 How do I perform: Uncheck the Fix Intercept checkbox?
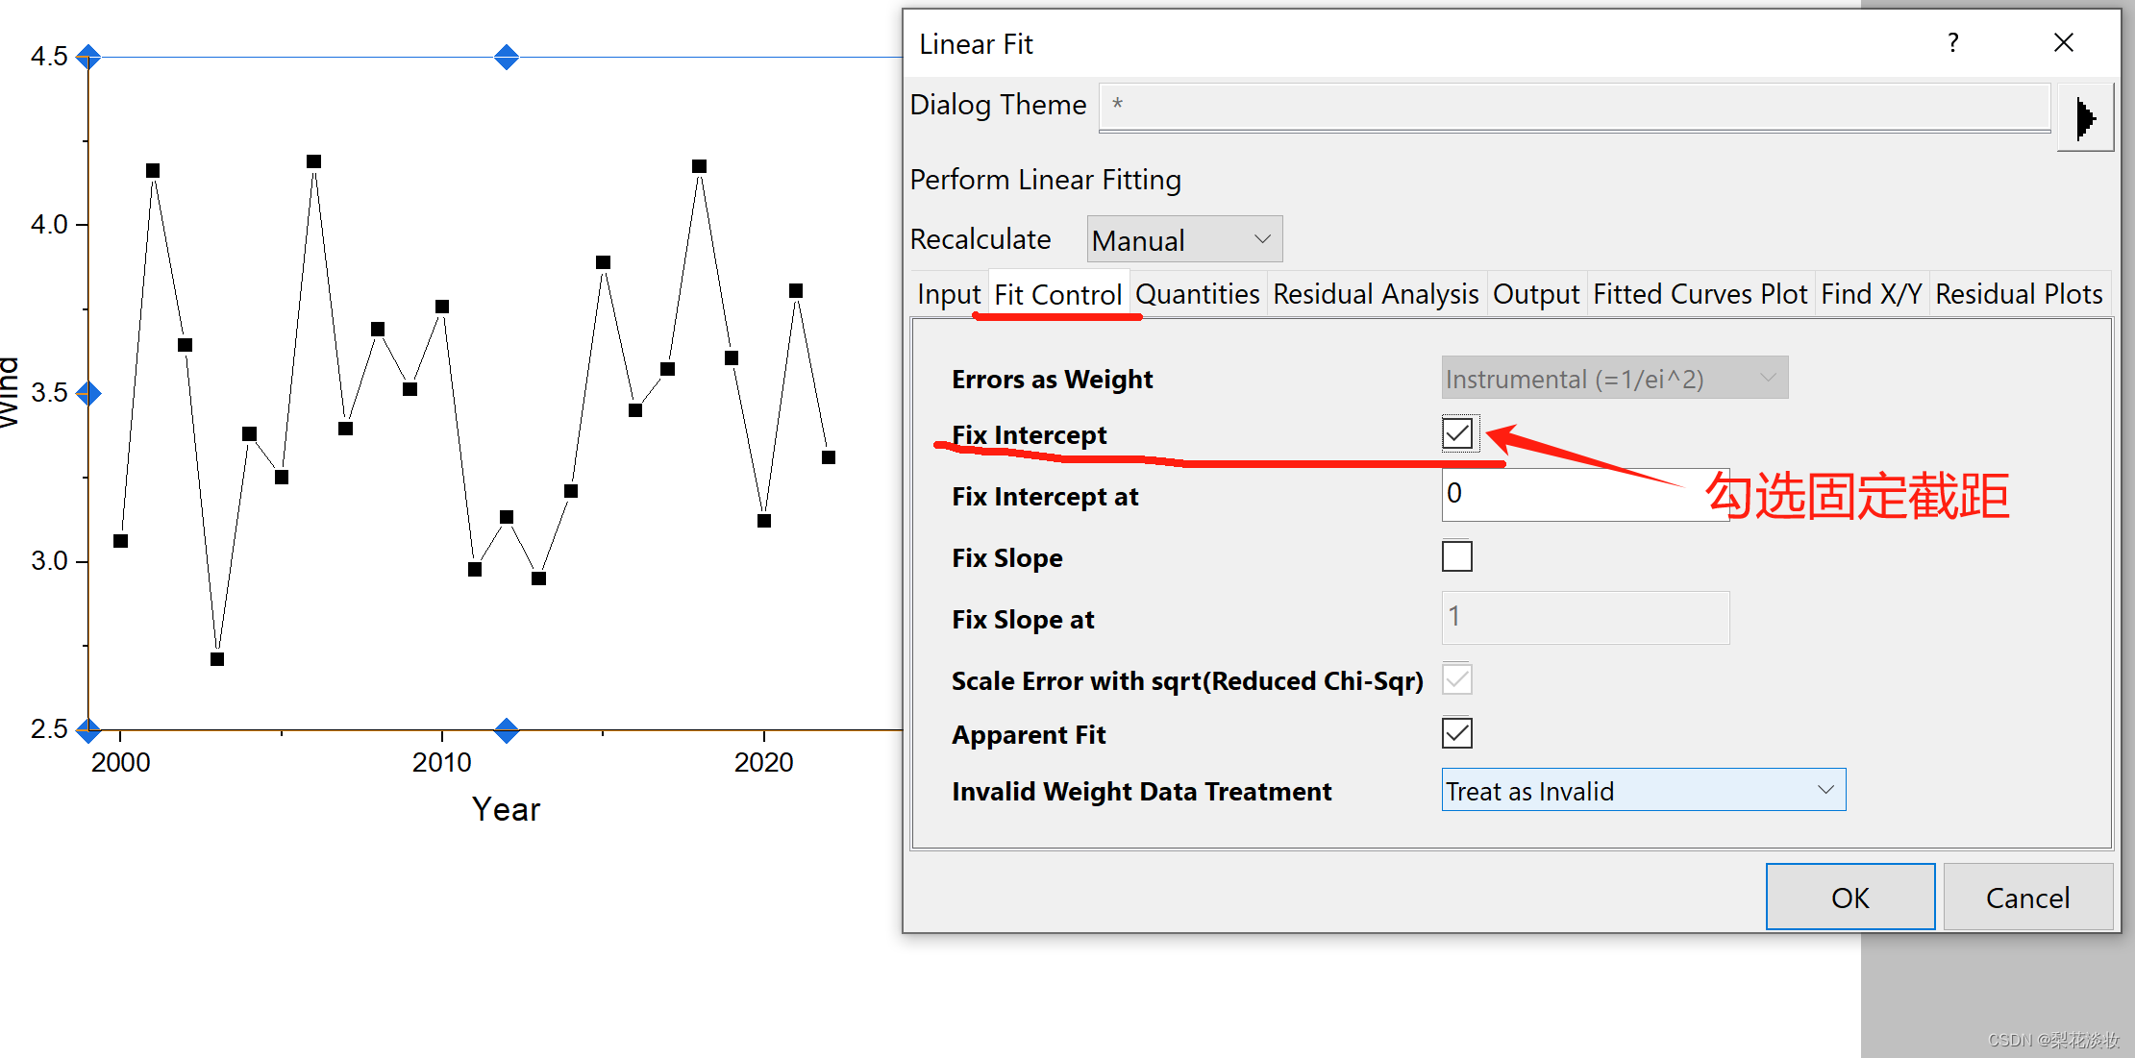pos(1457,433)
